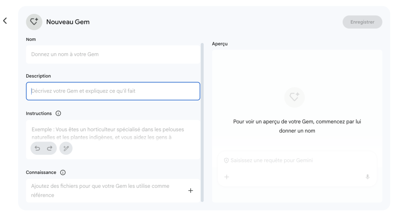396x214 pixels.
Task: Undo the last instructions edit
Action: 38,148
